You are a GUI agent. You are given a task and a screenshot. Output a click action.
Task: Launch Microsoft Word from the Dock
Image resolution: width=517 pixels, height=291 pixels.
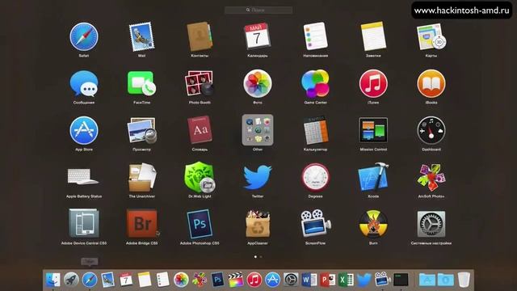309,280
